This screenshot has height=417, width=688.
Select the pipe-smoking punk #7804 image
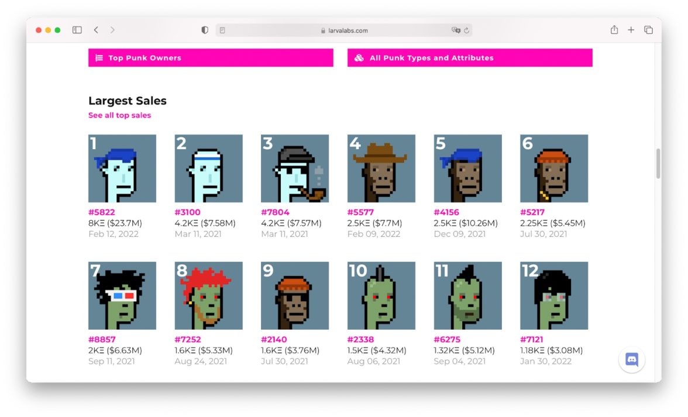tap(295, 168)
